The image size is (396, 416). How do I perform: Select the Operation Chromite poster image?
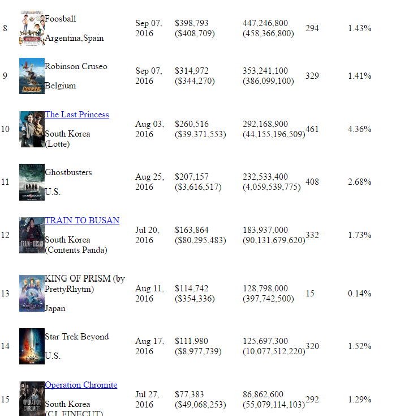(x=32, y=398)
